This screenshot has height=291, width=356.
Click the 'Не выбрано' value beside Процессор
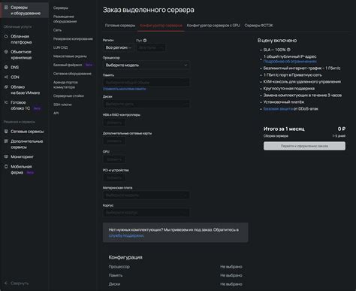[231, 267]
